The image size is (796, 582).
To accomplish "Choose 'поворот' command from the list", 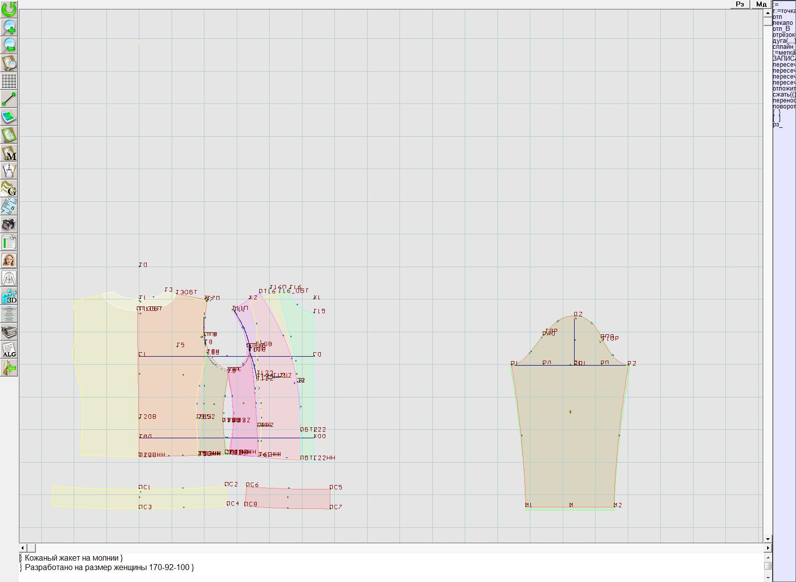I will pos(784,106).
